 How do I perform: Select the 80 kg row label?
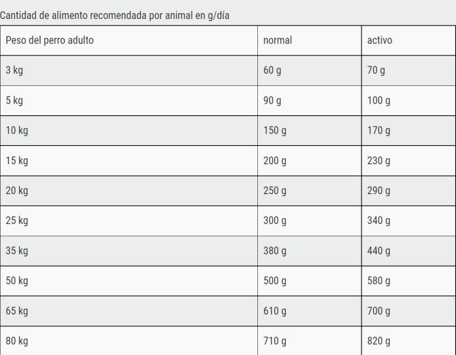pos(129,341)
